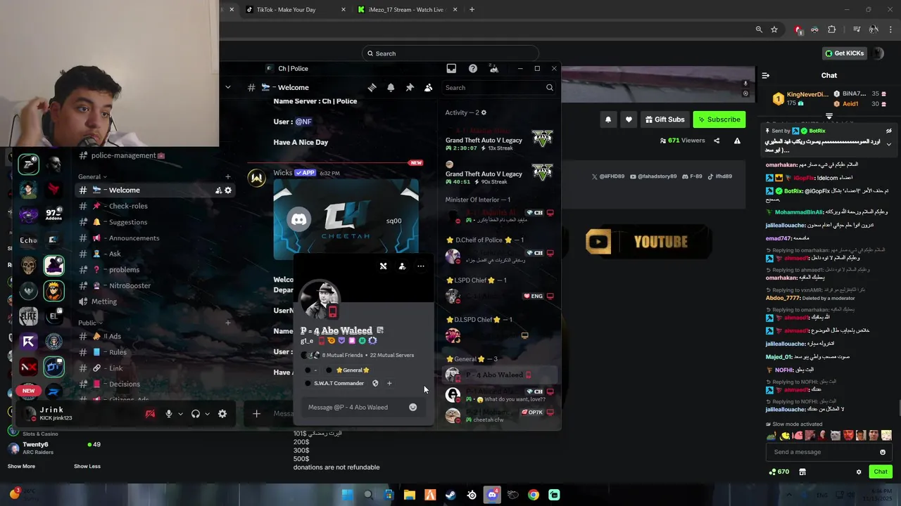Hide the pinned chat message
The width and height of the screenshot is (901, 506).
888,131
